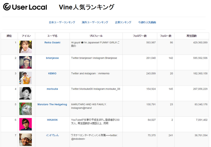Click KEMIO's avatar thumbnail

[26, 78]
